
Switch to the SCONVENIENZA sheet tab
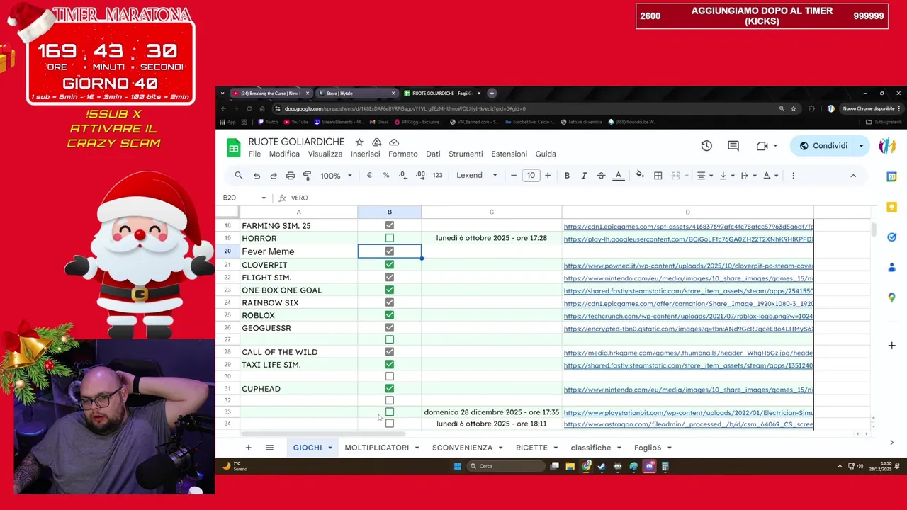[x=462, y=448]
